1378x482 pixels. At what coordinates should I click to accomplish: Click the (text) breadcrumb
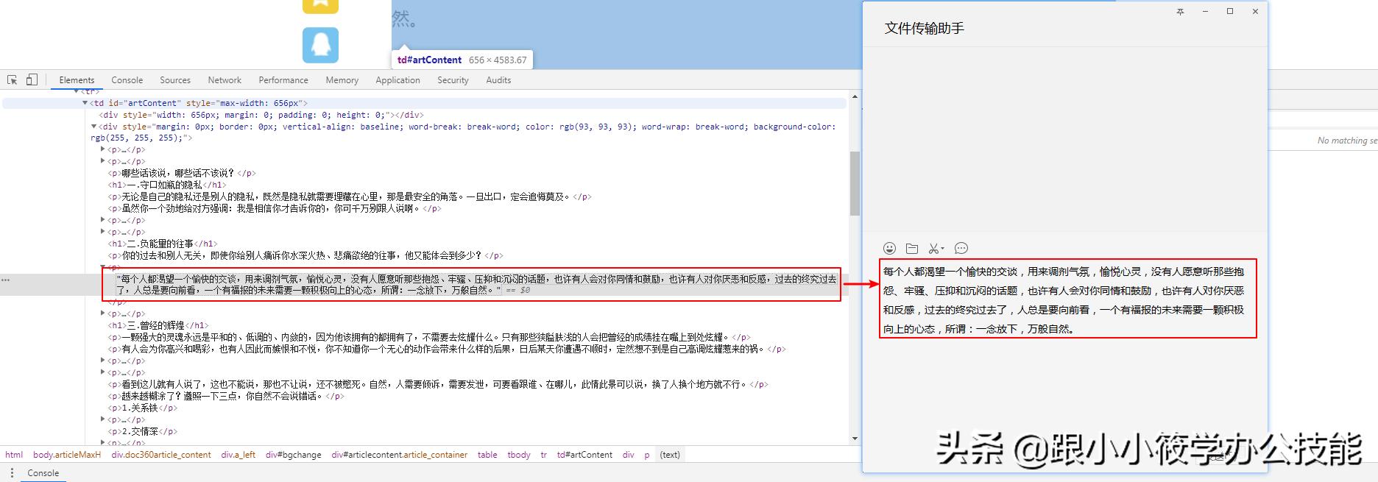coord(670,455)
